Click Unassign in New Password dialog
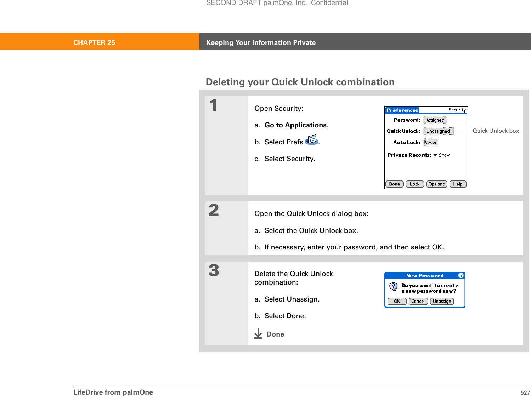531x396 pixels. pyautogui.click(x=442, y=301)
